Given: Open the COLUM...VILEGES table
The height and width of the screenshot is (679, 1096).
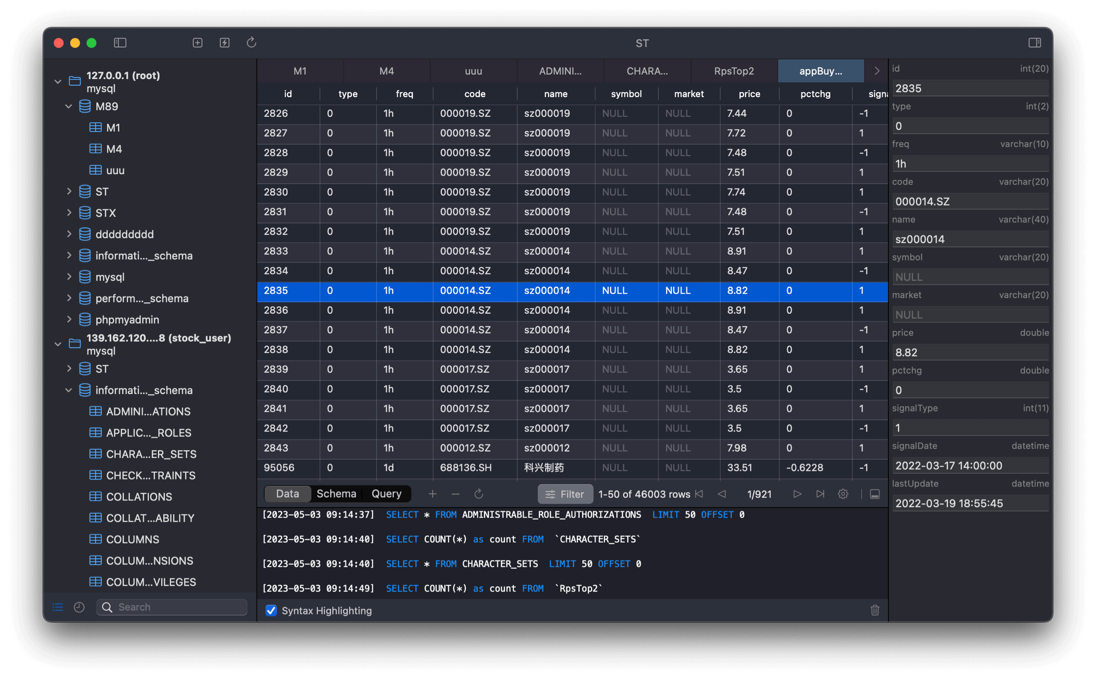Looking at the screenshot, I should pos(143,582).
